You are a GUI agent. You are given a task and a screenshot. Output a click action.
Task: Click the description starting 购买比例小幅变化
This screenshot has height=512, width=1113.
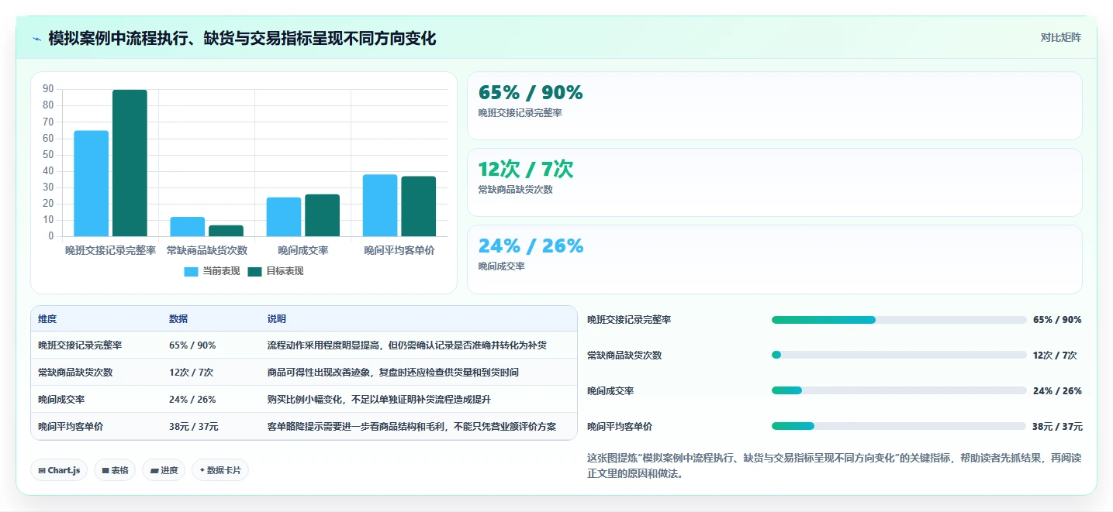point(379,400)
